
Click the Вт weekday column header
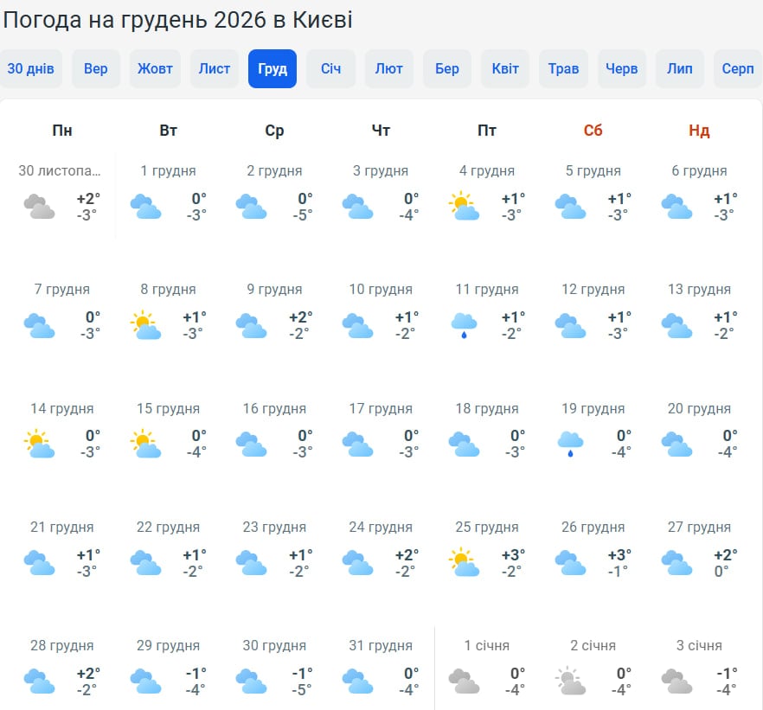coord(169,131)
